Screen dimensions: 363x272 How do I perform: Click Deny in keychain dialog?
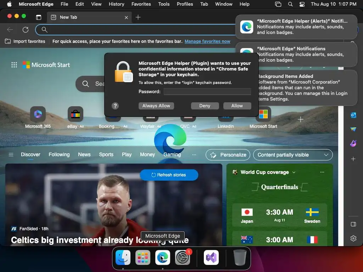205,106
